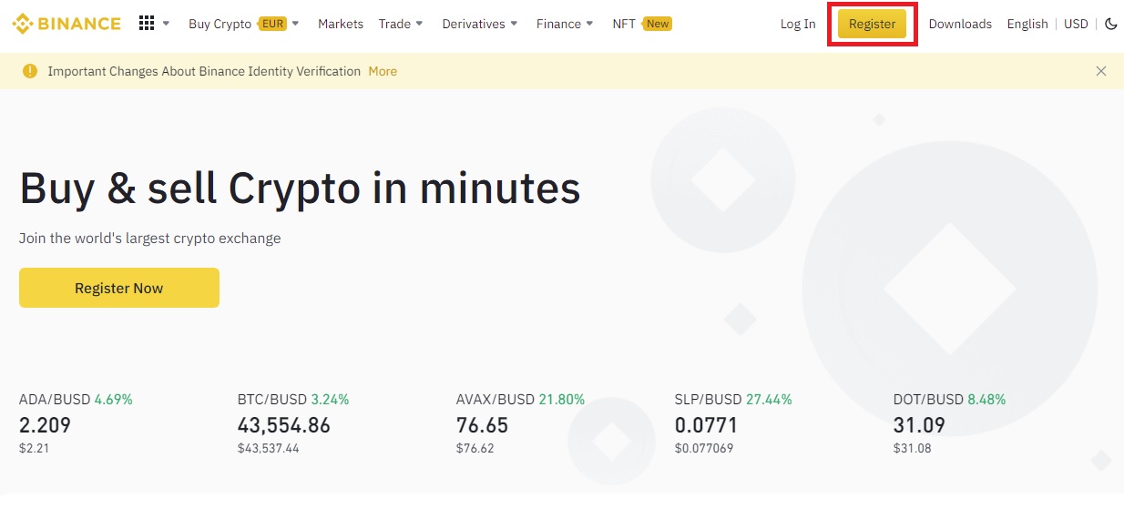Click the $43,537.44 USD value
This screenshot has height=519, width=1124.
269,448
